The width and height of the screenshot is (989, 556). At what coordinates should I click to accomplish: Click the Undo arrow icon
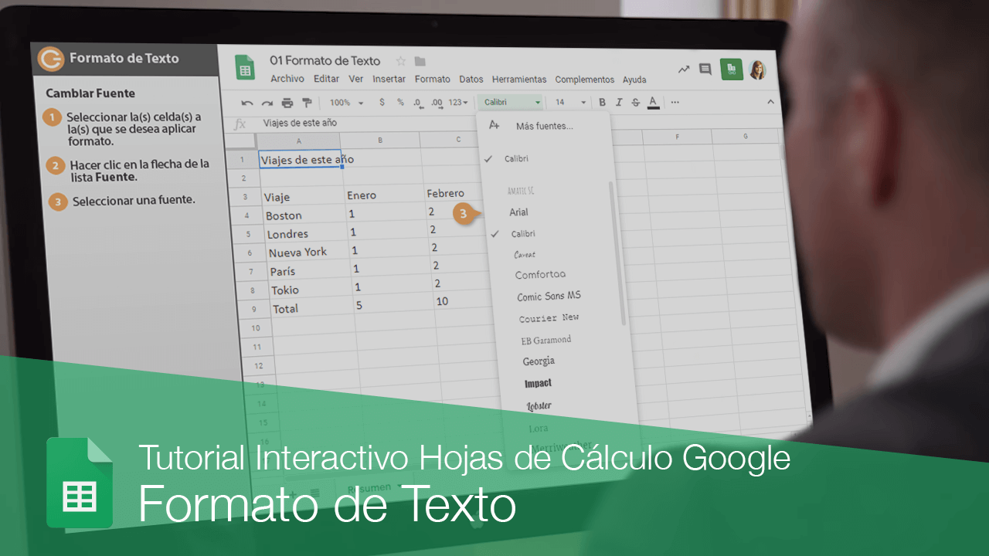(247, 103)
